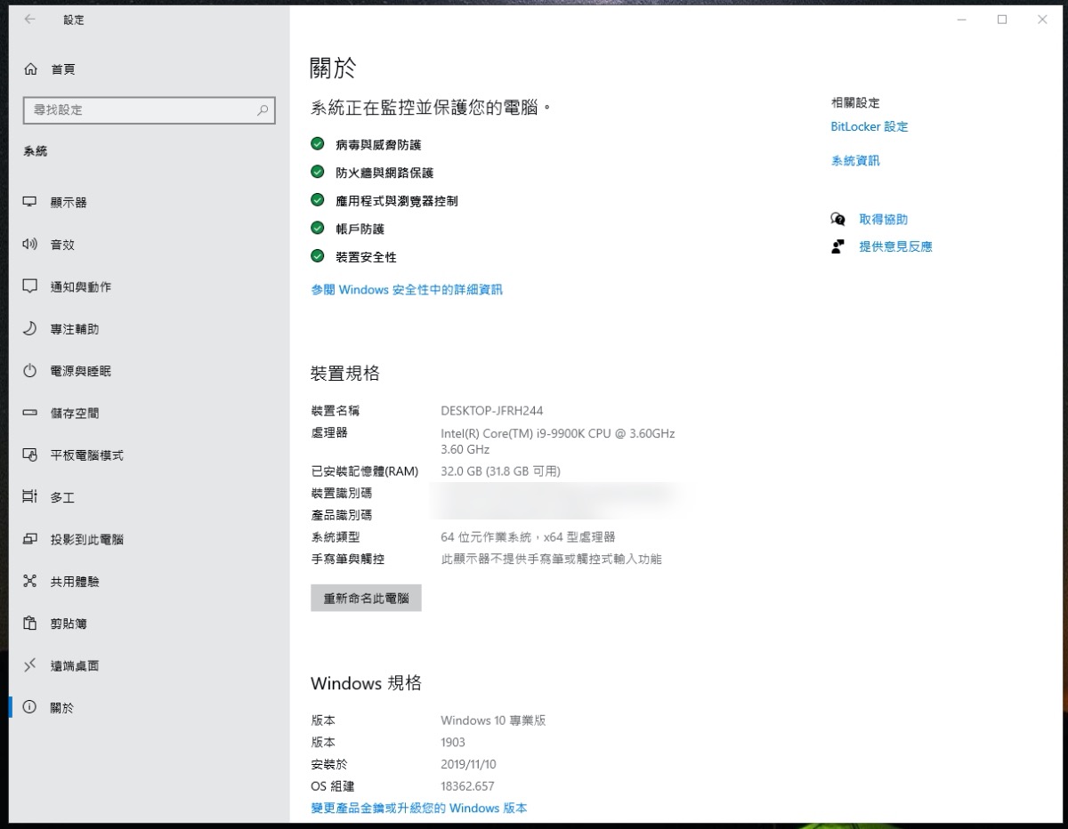1068x829 pixels.
Task: Click the 儲存空間 drive icon
Action: [30, 413]
